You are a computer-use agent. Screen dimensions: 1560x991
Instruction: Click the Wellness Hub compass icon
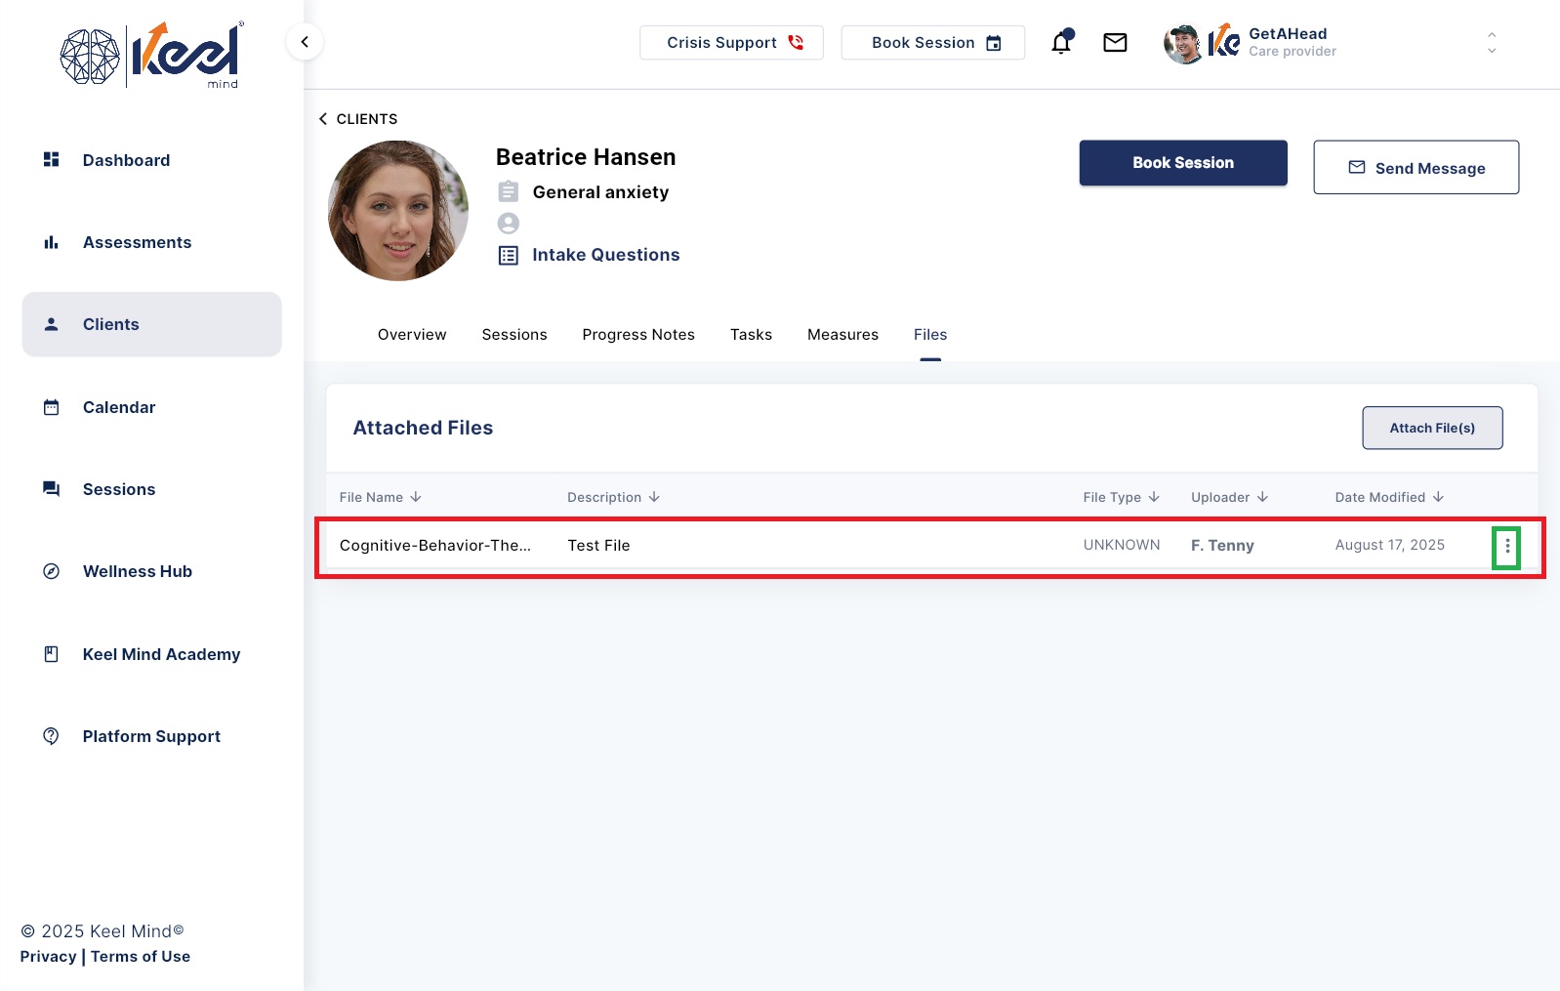point(52,571)
